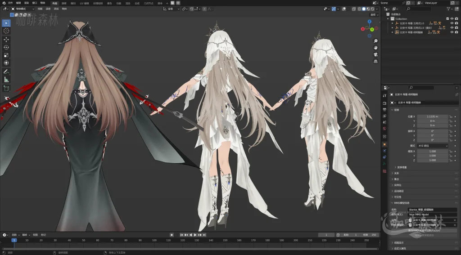Screen dimensions: 461x255
Task: Enable solid viewport shading mode
Action: [x=364, y=9]
